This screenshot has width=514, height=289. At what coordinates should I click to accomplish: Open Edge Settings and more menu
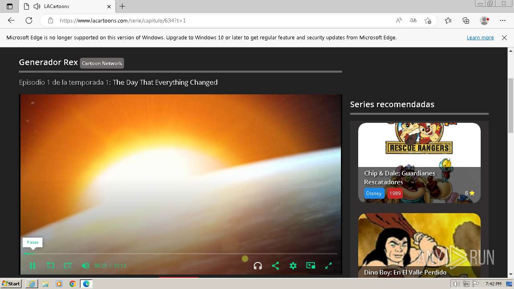pos(503,20)
